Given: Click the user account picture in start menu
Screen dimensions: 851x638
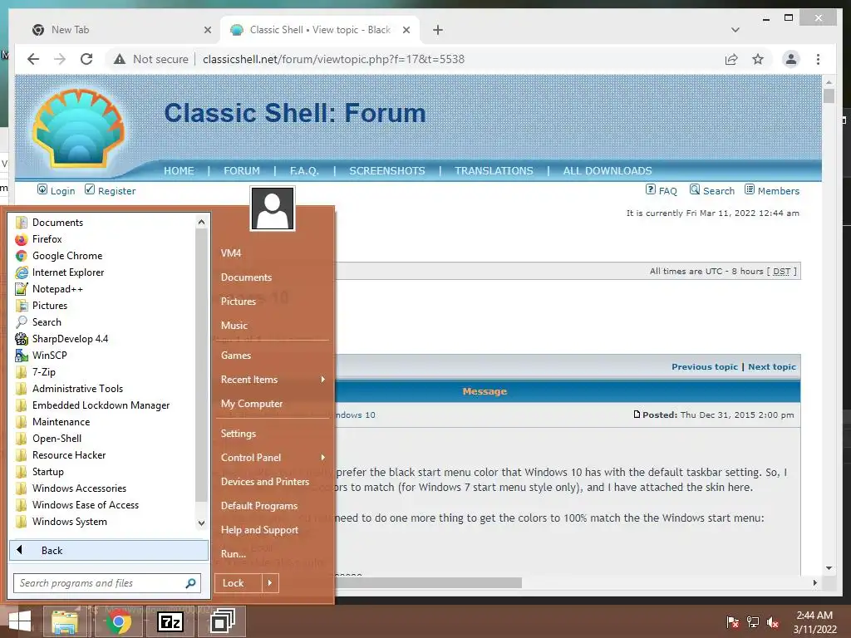Looking at the screenshot, I should tap(273, 209).
